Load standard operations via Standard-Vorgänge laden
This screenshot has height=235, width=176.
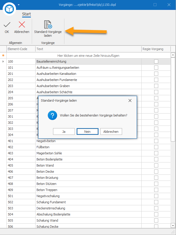[x=48, y=29]
